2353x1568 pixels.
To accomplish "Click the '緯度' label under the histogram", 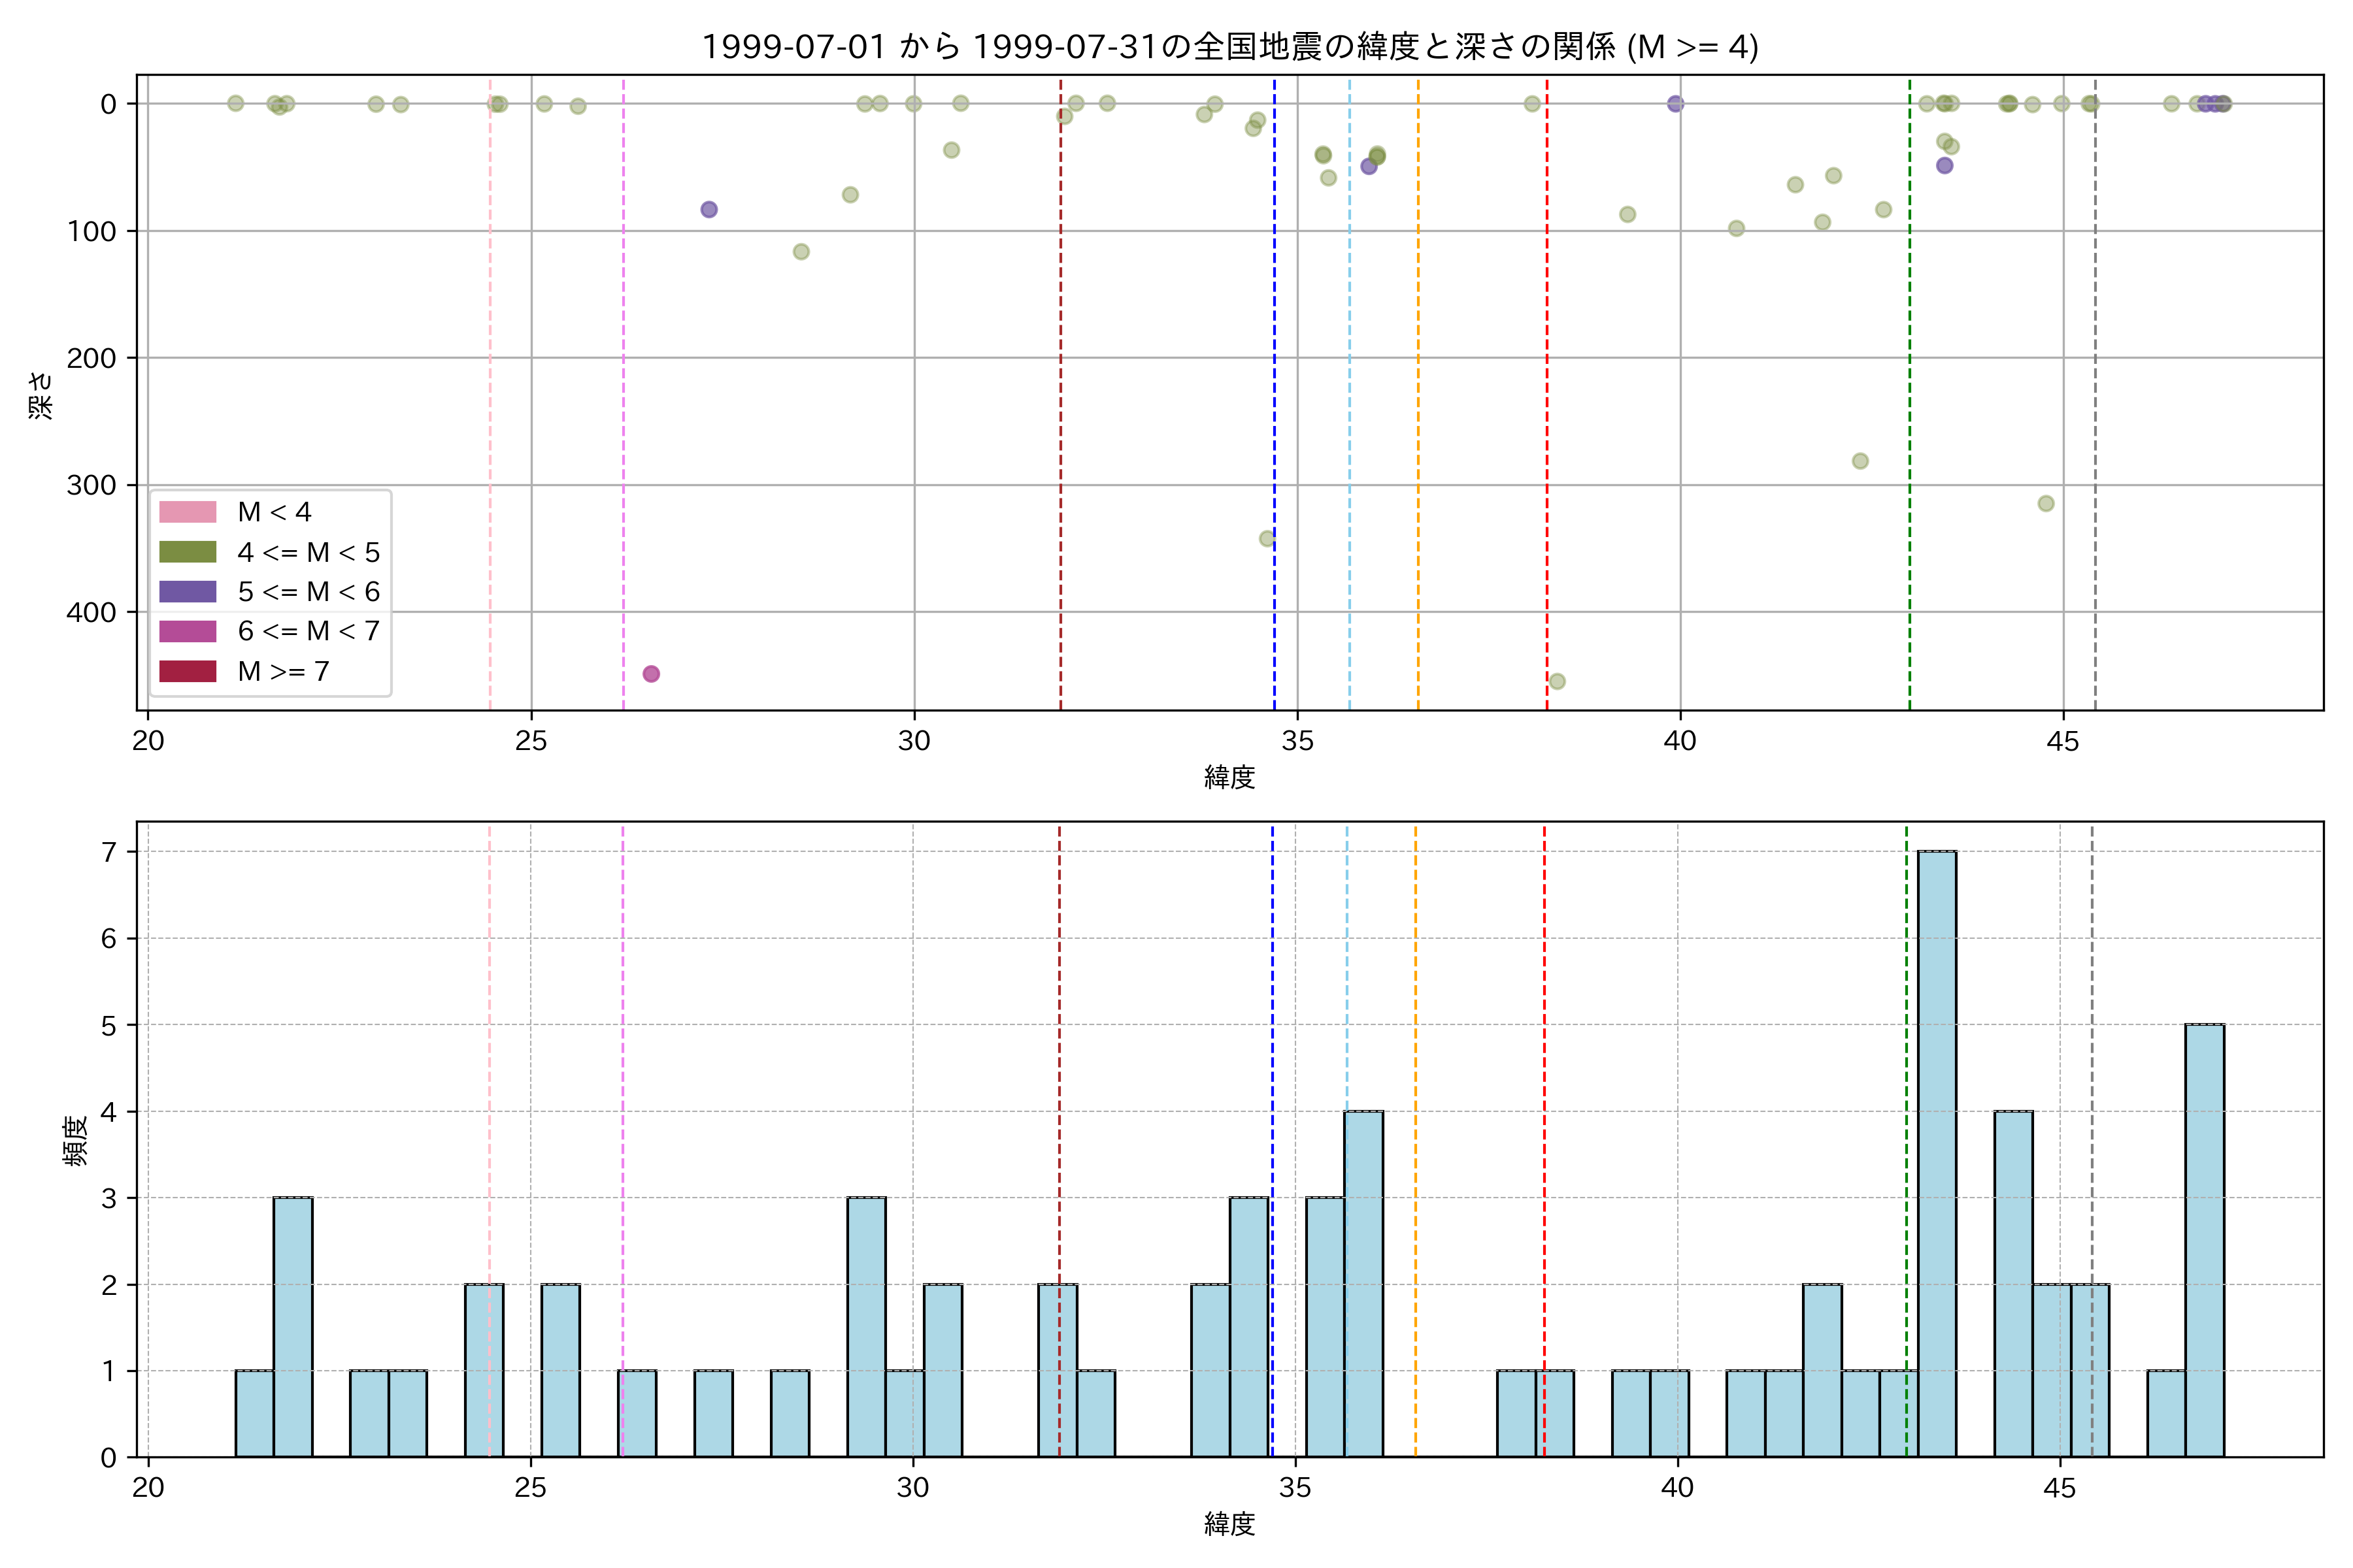I will point(1229,1524).
